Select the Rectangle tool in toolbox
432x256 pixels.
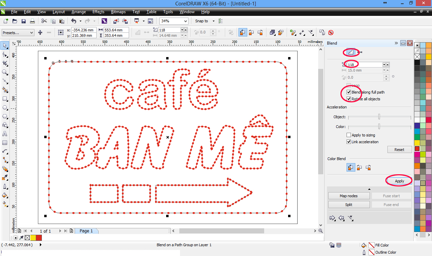pos(5,99)
